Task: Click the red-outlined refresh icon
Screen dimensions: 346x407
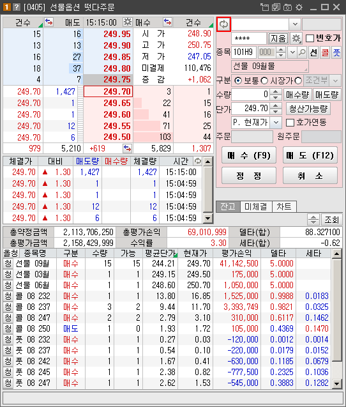Action: (x=223, y=24)
